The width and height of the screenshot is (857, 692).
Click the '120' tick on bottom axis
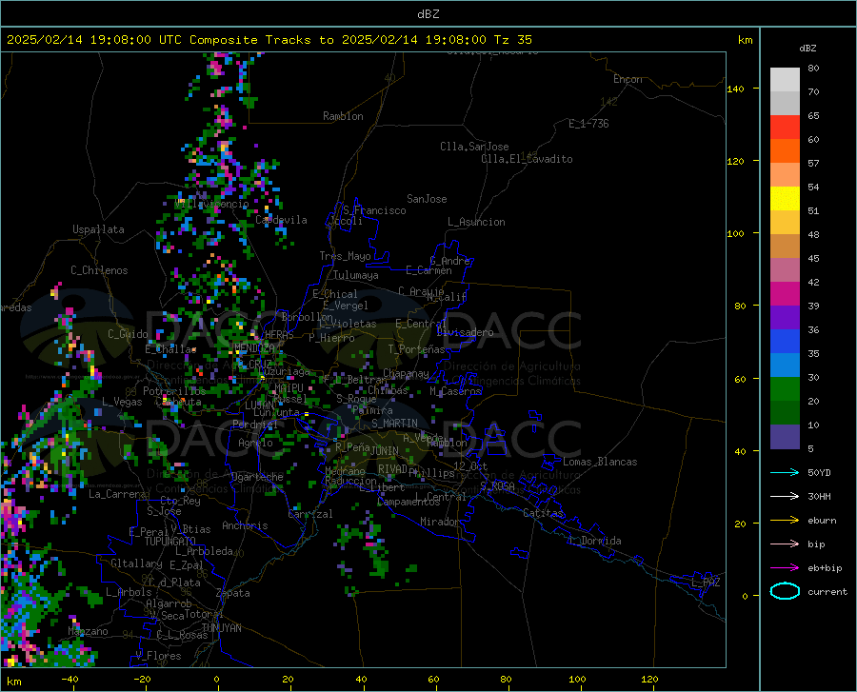(649, 680)
